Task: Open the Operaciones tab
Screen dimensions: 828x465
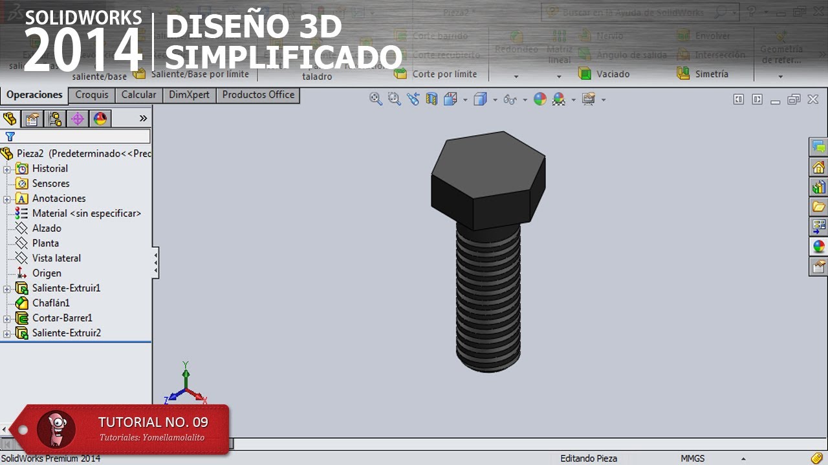Action: pos(34,95)
